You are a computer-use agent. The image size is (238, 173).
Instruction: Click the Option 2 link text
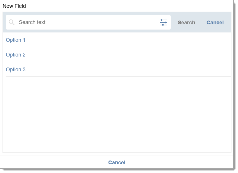click(16, 54)
